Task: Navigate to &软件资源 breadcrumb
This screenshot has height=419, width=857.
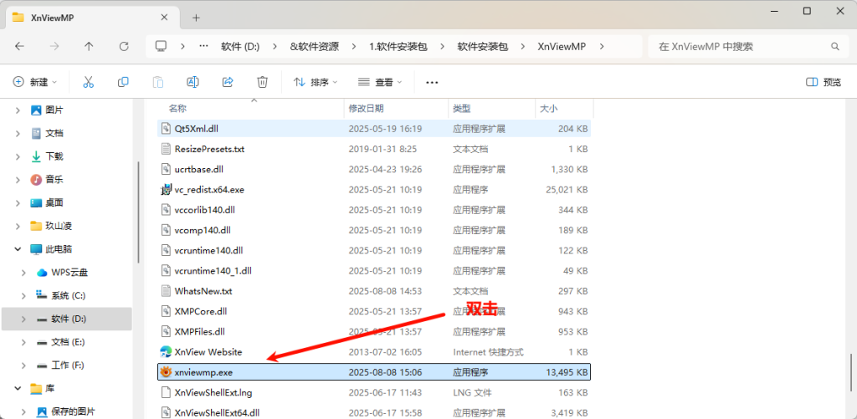Action: (315, 47)
